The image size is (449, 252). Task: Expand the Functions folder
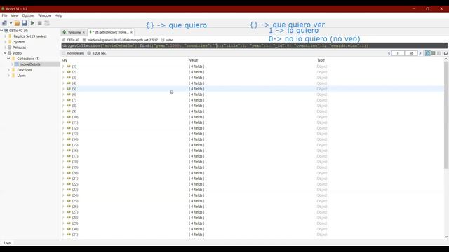point(8,70)
